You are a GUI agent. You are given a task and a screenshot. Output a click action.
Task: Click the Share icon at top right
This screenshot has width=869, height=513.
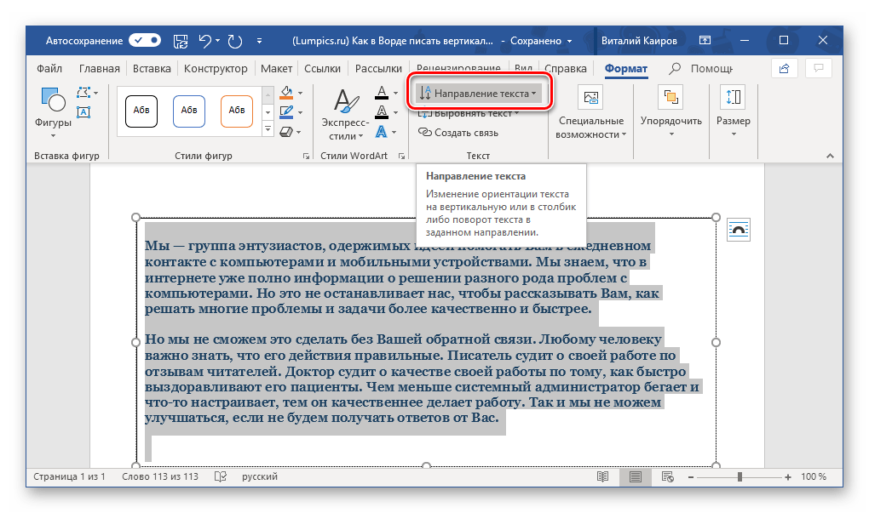(x=783, y=69)
